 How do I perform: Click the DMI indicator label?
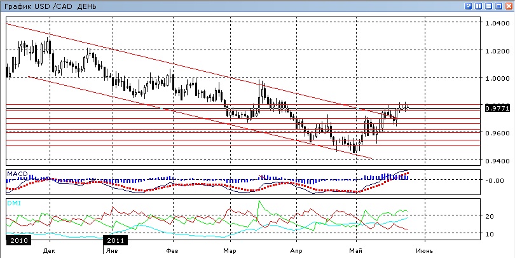click(x=14, y=203)
